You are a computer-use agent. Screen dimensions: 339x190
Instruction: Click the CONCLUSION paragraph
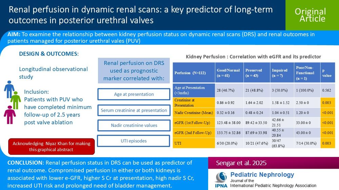101,174
